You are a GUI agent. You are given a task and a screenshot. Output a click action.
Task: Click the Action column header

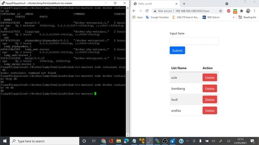208,68
